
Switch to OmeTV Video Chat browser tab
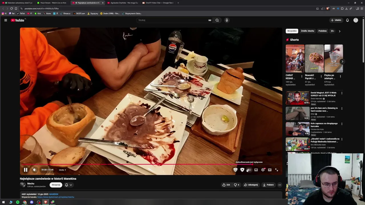pyautogui.click(x=157, y=3)
